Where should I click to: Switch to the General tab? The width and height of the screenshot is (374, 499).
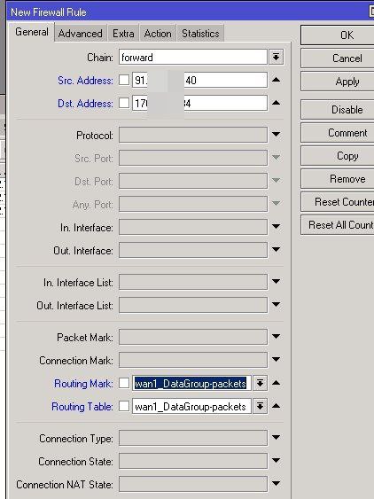point(32,32)
